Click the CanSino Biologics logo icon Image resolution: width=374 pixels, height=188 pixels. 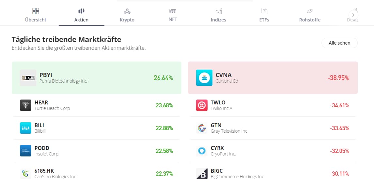point(25,173)
